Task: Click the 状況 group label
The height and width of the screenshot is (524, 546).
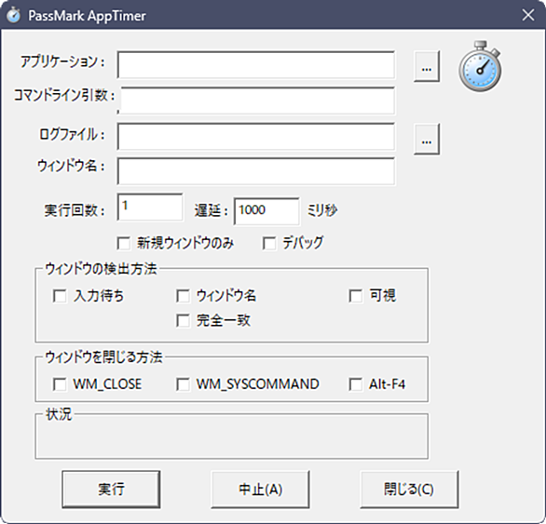Action: point(59,414)
